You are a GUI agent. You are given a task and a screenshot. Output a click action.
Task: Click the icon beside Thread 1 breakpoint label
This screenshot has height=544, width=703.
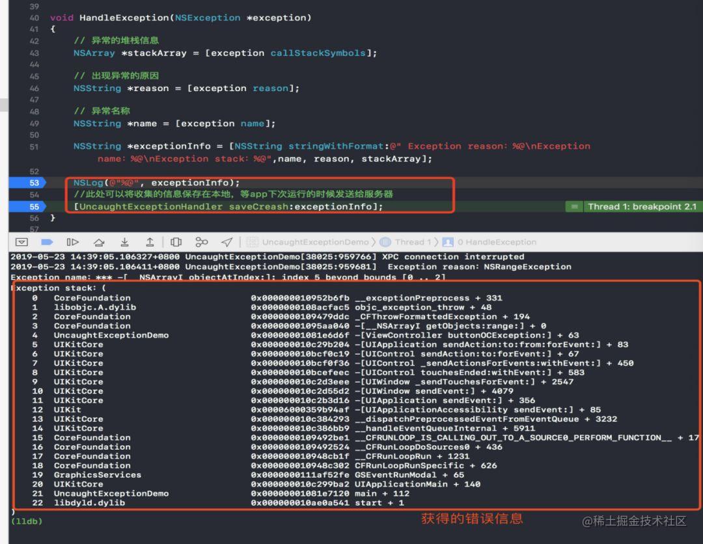point(574,206)
